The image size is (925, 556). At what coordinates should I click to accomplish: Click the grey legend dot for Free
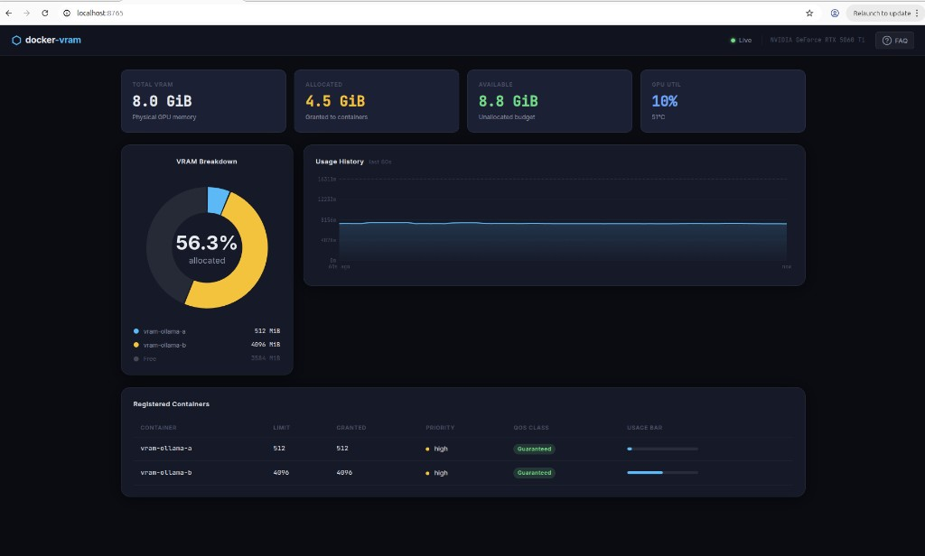[x=136, y=358]
